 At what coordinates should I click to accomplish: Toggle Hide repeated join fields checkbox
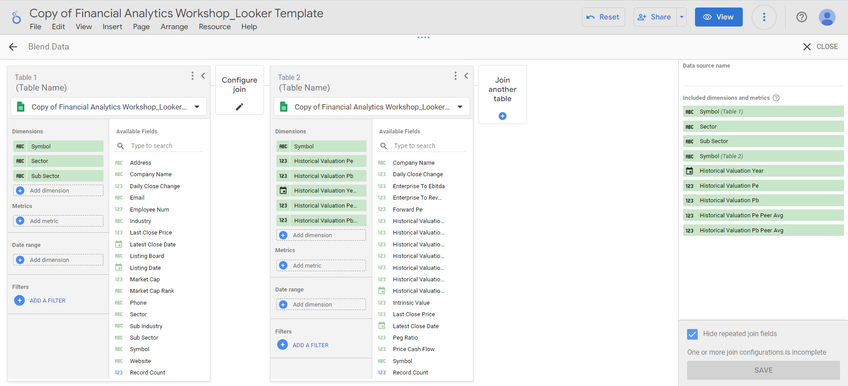692,334
